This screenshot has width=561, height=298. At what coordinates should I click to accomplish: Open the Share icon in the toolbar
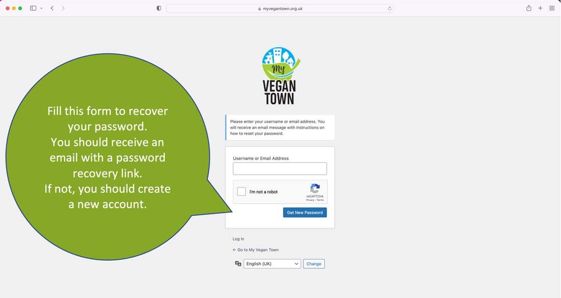529,8
